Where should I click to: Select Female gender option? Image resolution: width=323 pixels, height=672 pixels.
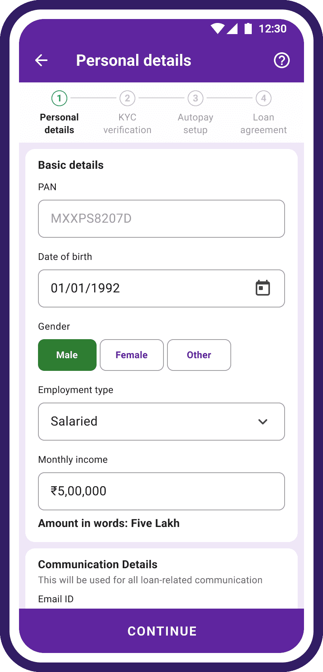[131, 355]
